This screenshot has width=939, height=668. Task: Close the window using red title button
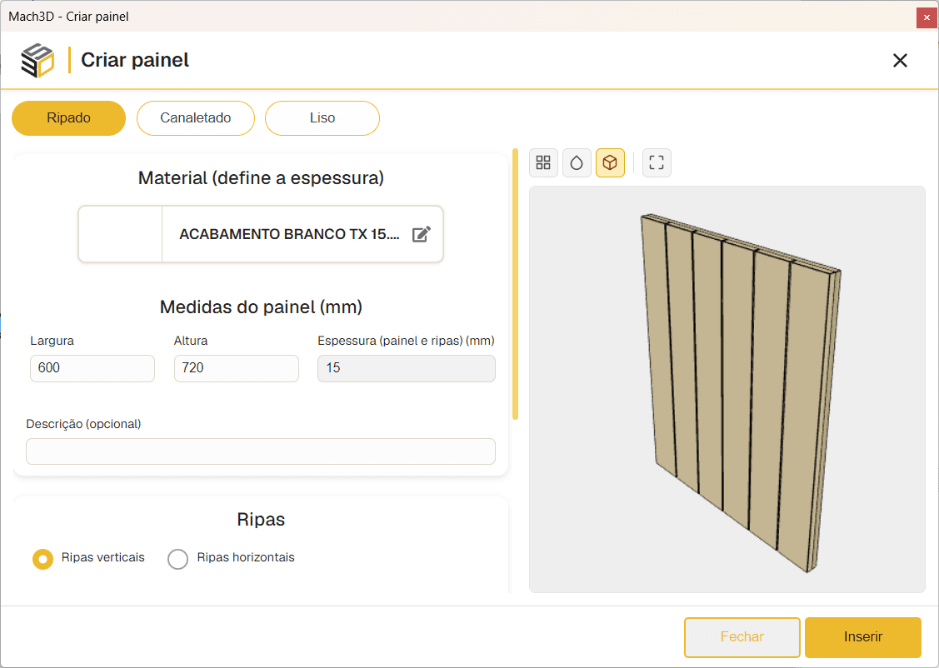927,17
